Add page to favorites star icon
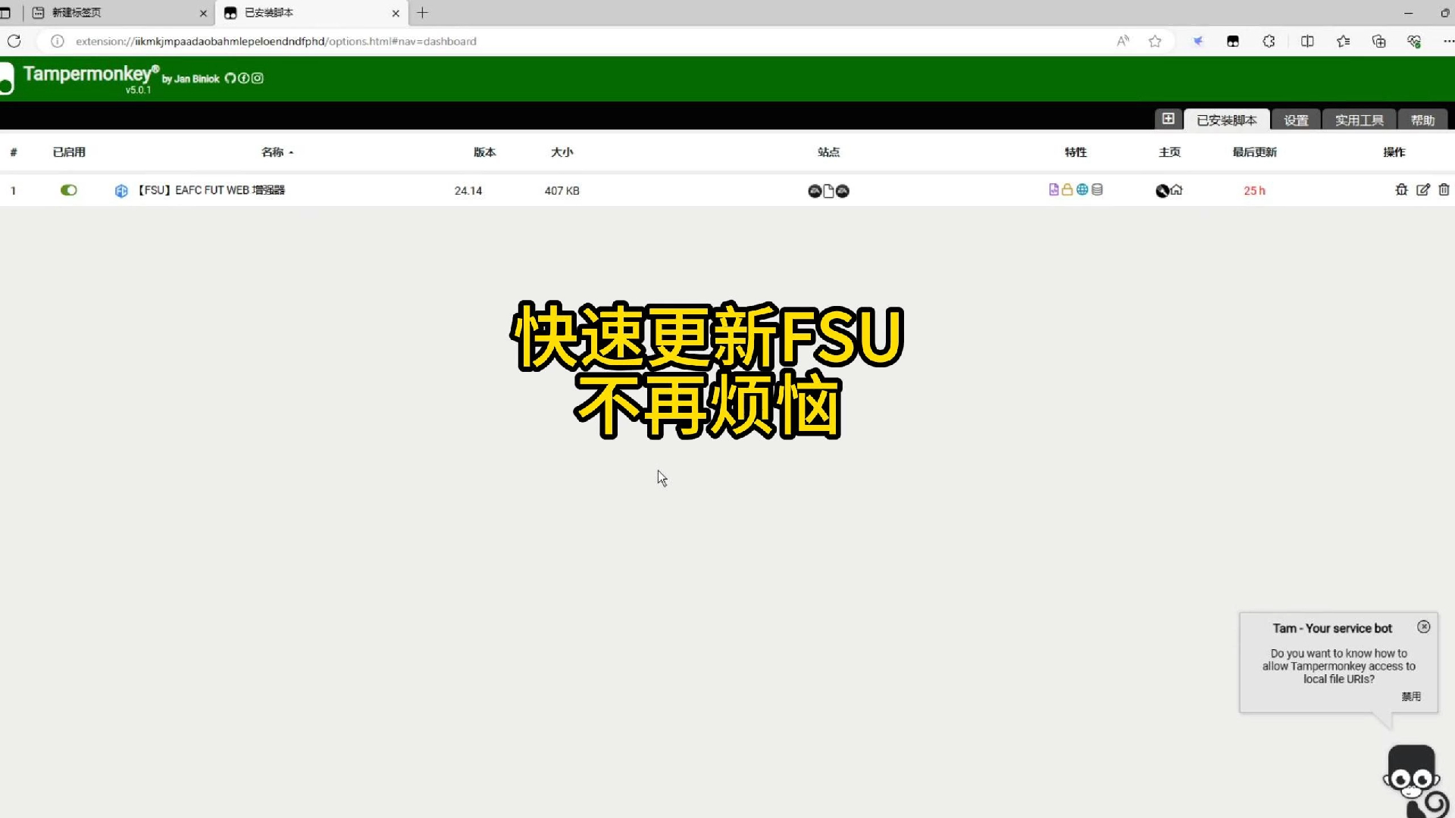 (1155, 41)
